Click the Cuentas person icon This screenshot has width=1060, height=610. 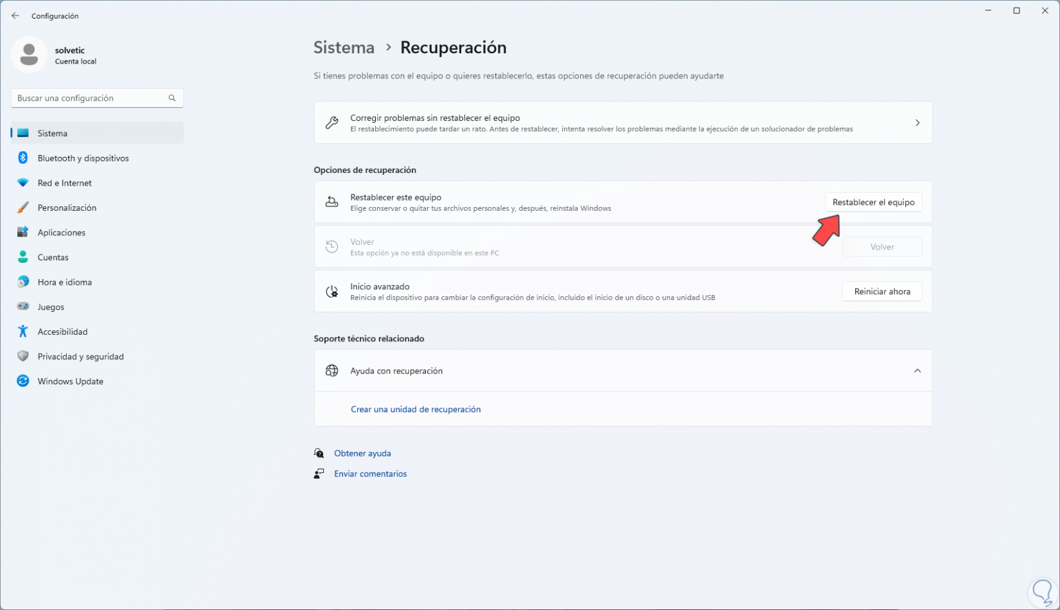point(23,257)
